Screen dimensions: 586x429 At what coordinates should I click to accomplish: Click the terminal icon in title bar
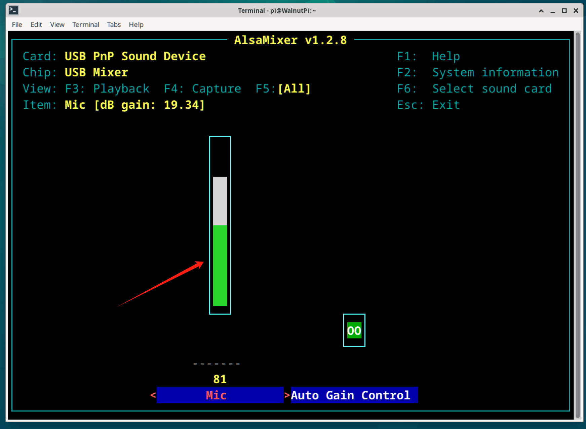pos(13,10)
